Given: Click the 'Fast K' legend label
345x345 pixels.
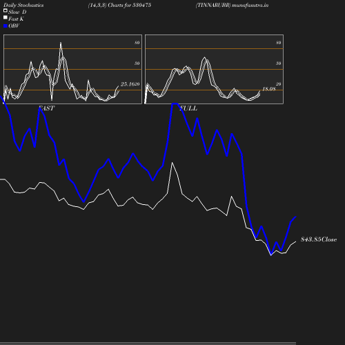Looking at the screenshot, I should point(16,19).
